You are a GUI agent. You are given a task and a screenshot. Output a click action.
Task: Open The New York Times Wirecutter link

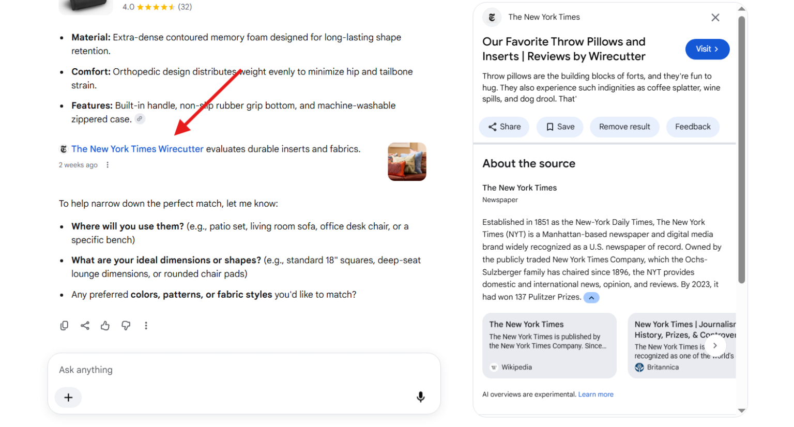click(138, 149)
